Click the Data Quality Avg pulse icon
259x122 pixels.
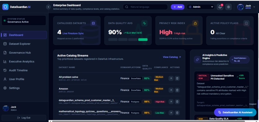click(x=144, y=23)
